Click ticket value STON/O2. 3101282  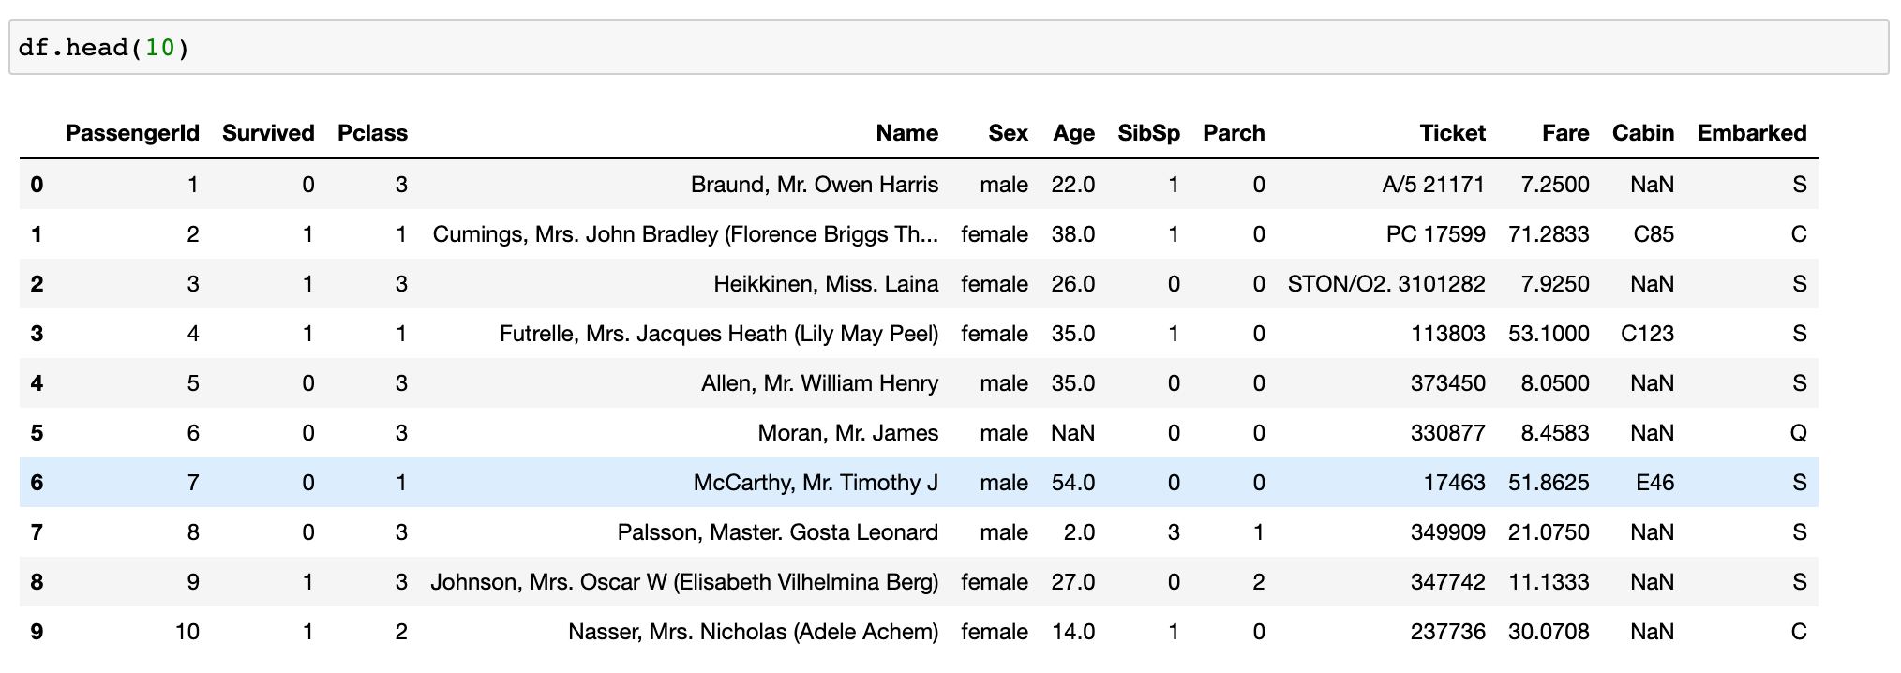point(1385,284)
